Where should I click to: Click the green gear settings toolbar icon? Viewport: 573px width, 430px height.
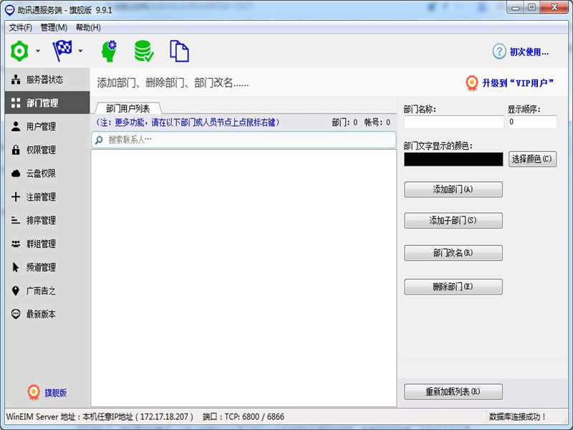(x=19, y=51)
